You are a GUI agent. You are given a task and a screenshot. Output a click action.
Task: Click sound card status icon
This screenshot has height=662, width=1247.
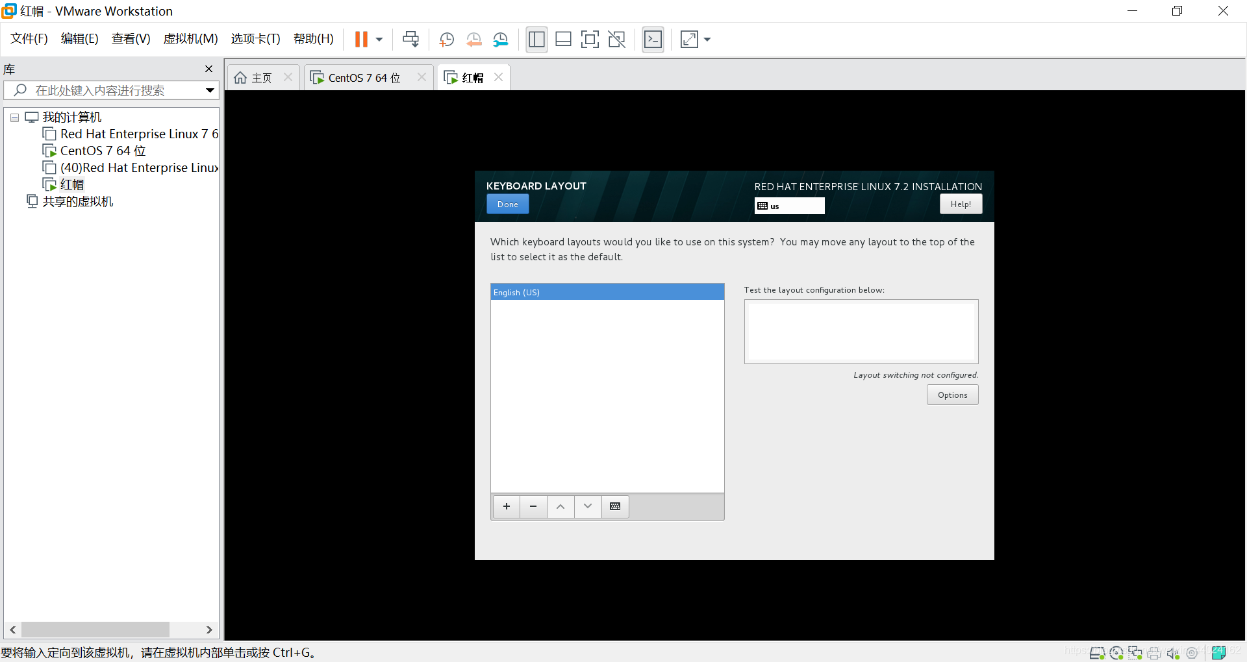pos(1173,653)
